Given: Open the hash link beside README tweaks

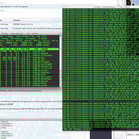Looking at the screenshot, I should [30, 24].
